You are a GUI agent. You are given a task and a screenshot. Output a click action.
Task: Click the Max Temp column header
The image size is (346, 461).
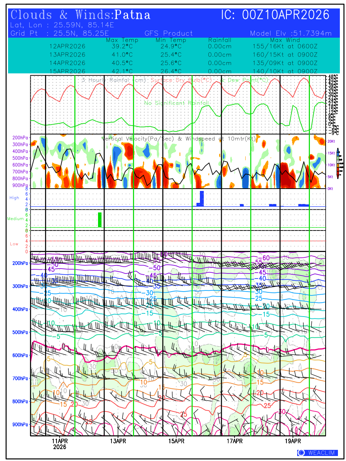coord(122,40)
